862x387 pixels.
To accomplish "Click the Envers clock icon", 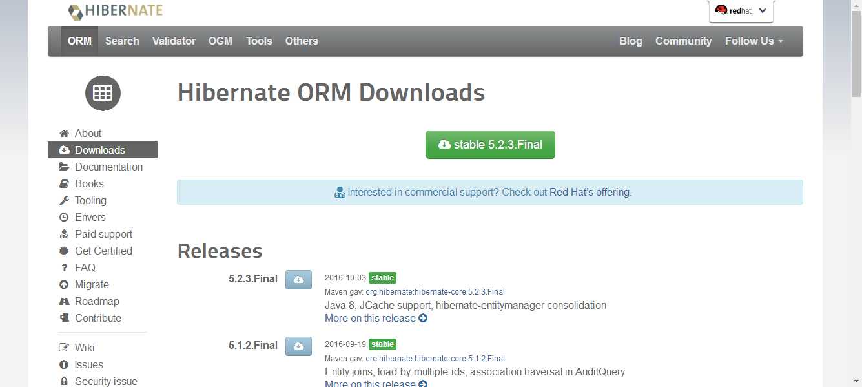I will (64, 217).
